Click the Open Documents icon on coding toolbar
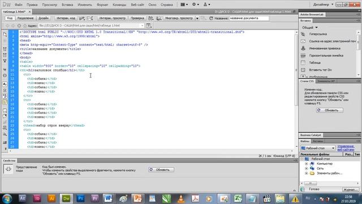Screen dimensions: 362x204 5,34
